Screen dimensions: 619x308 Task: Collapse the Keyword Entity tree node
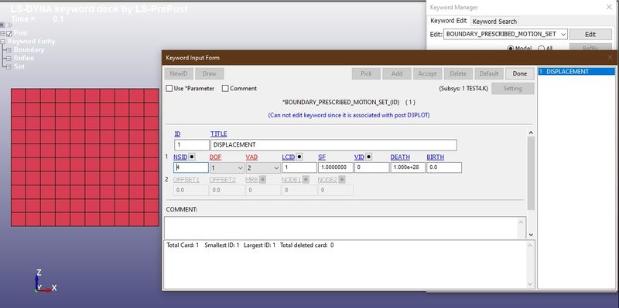[x=2, y=42]
